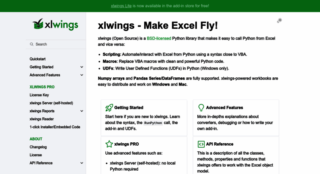
Task: Click the xlwings logo in sidebar
Action: (55, 25)
